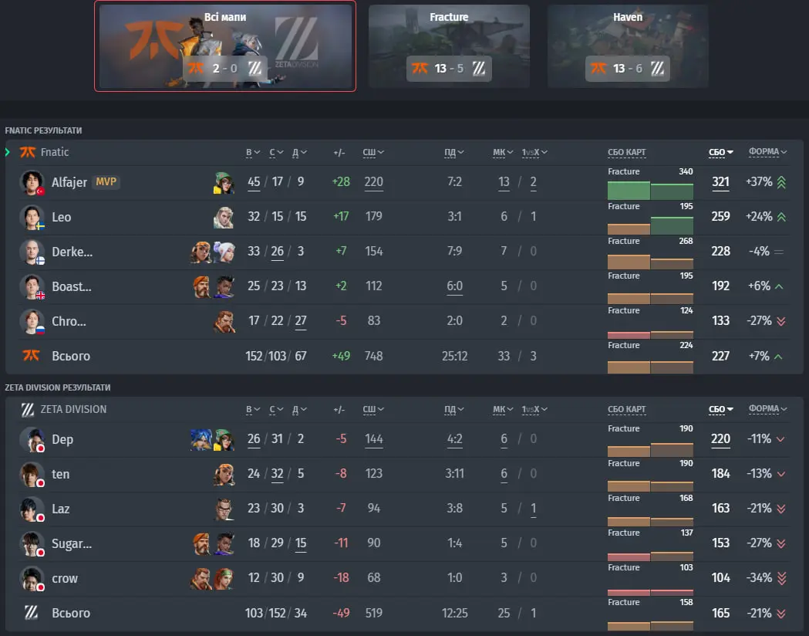This screenshot has width=809, height=636.
Task: Click the expand arrow beside Fnatic
Action: [8, 152]
